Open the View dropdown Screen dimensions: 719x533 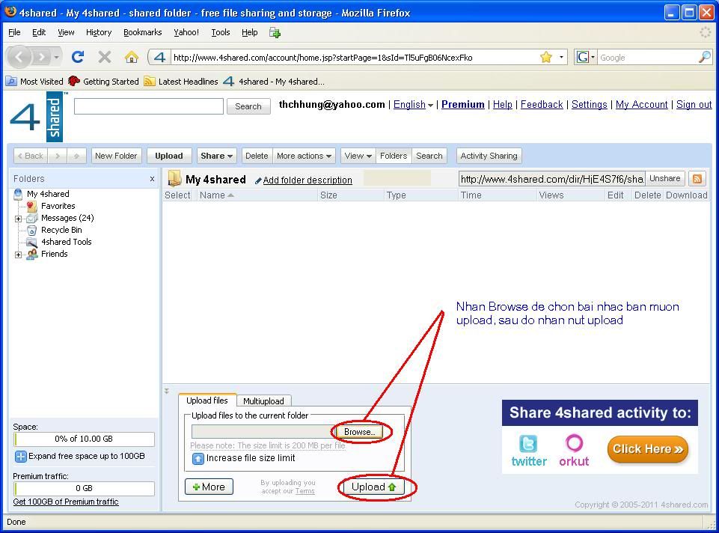tap(358, 156)
